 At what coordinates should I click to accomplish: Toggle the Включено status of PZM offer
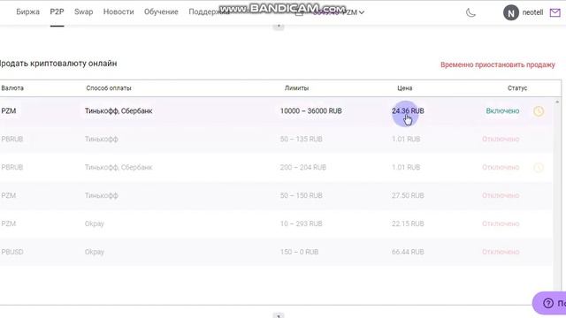502,111
